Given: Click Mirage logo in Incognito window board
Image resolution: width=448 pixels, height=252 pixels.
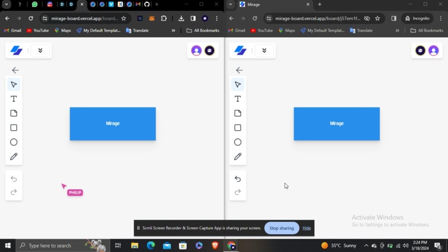Looking at the screenshot, I should coord(240,51).
